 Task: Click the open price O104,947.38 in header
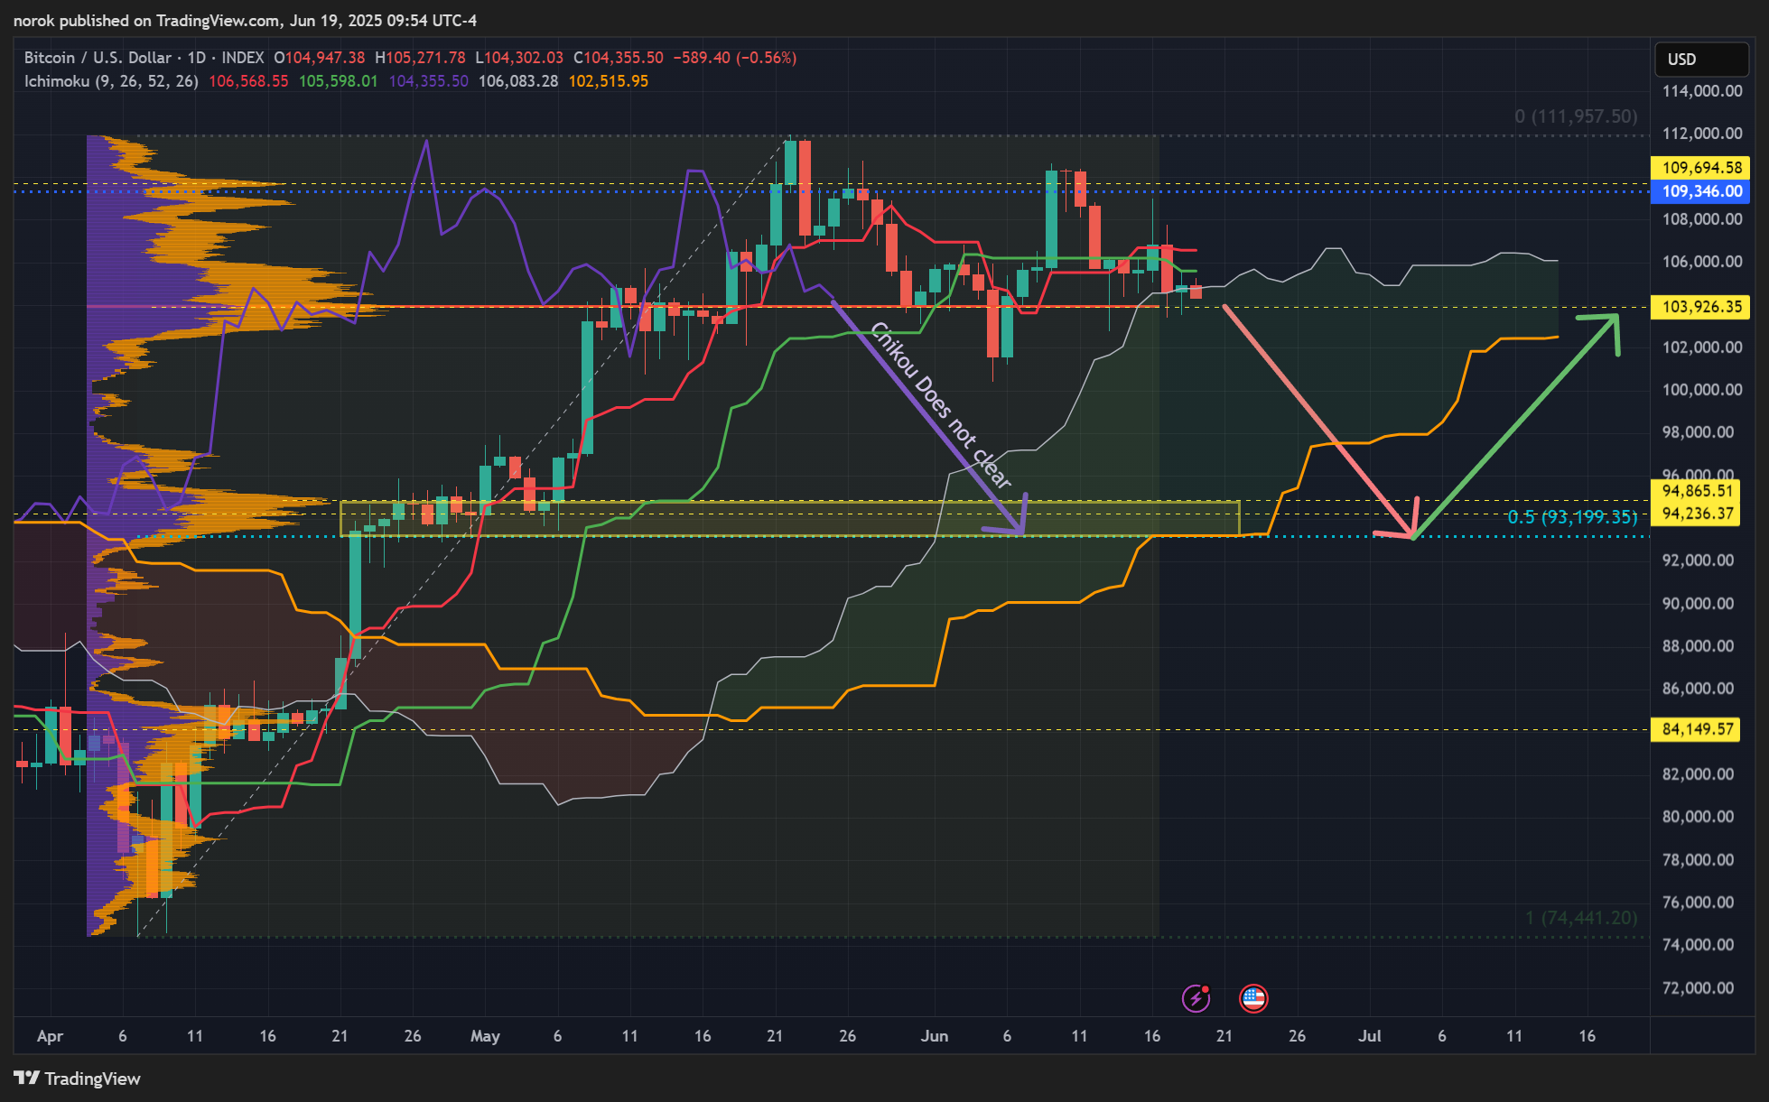coord(320,58)
